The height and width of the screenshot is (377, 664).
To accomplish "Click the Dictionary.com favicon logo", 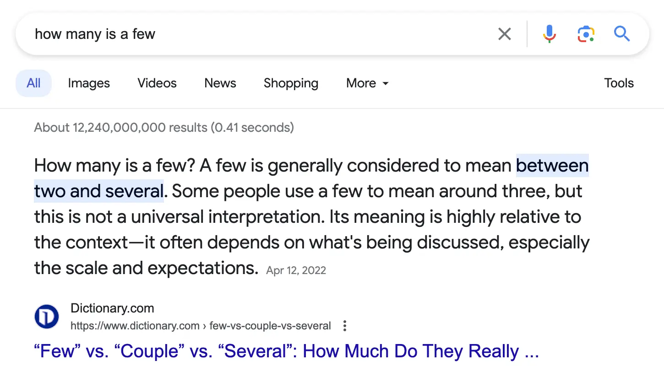I will pos(47,317).
